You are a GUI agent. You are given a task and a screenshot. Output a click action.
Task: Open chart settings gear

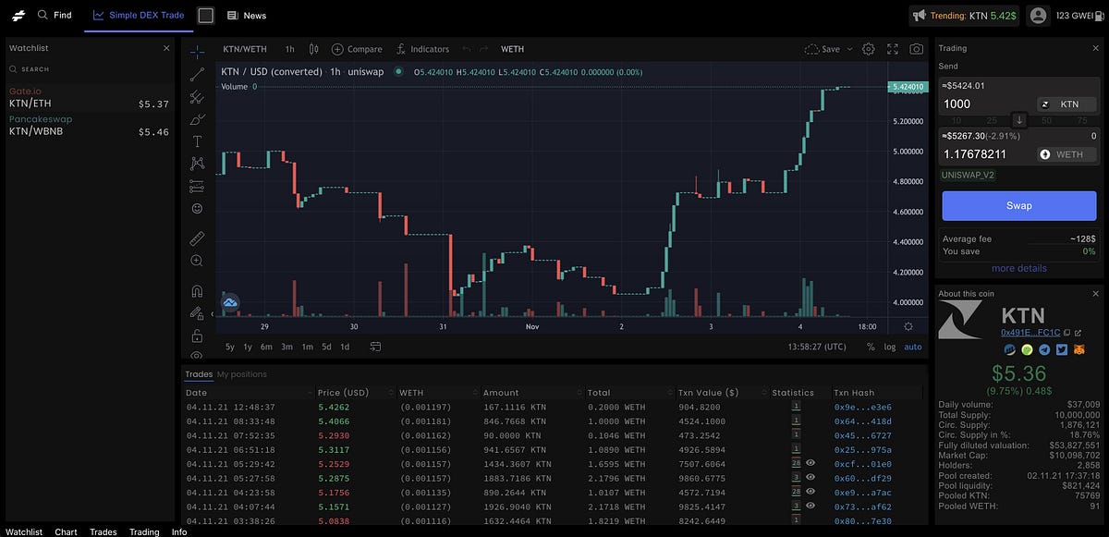click(869, 49)
